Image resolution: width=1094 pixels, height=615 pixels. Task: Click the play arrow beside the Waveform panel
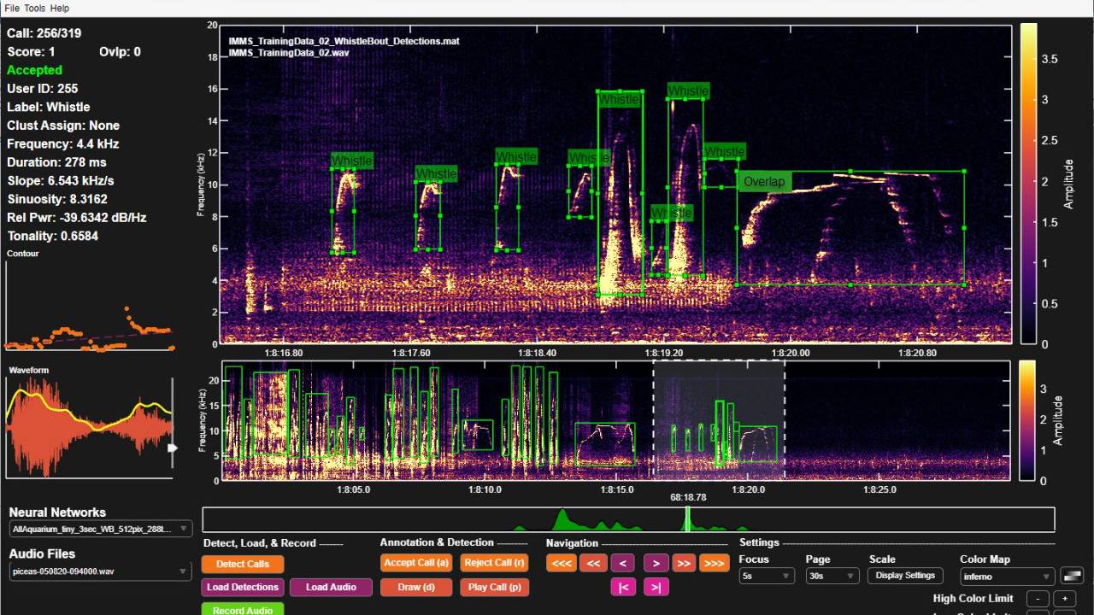(x=174, y=446)
